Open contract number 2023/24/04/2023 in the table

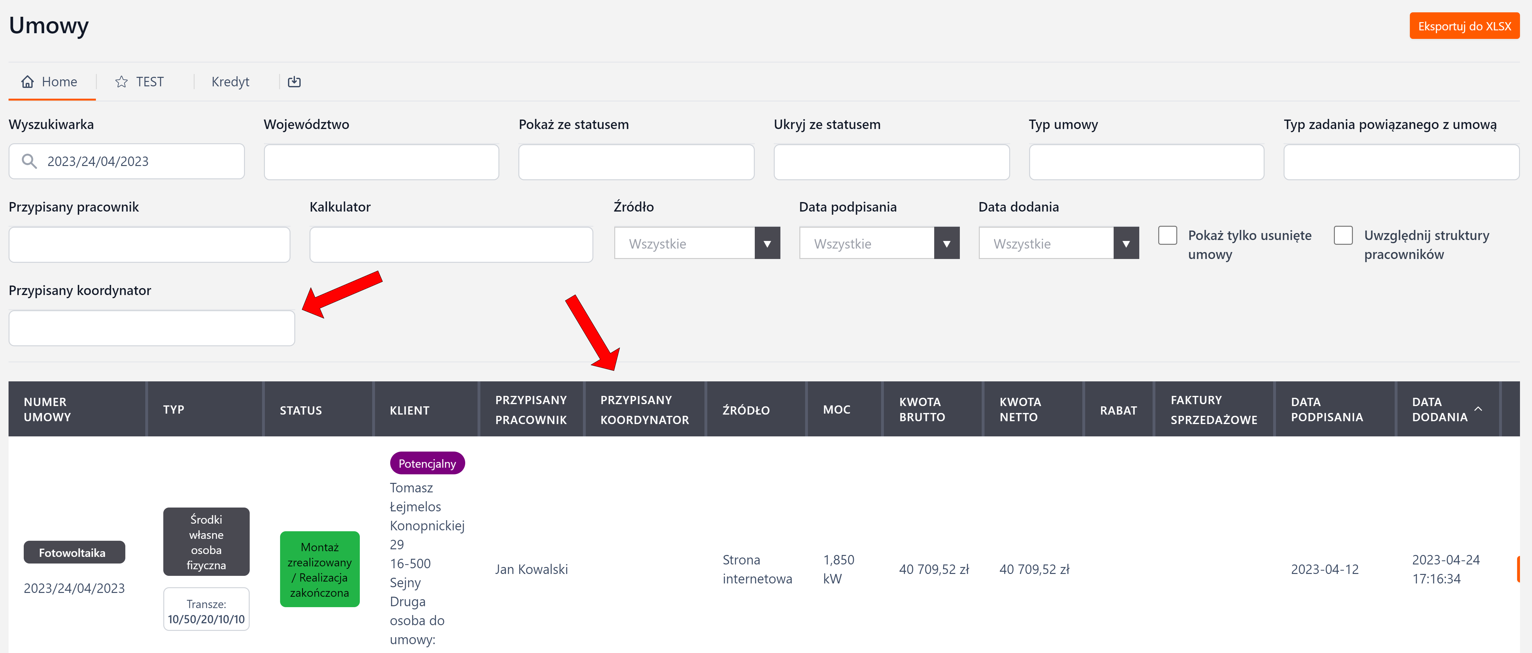pos(74,588)
